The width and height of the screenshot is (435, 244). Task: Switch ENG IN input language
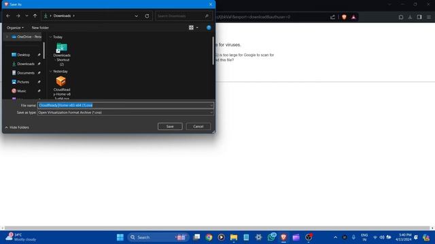364,237
